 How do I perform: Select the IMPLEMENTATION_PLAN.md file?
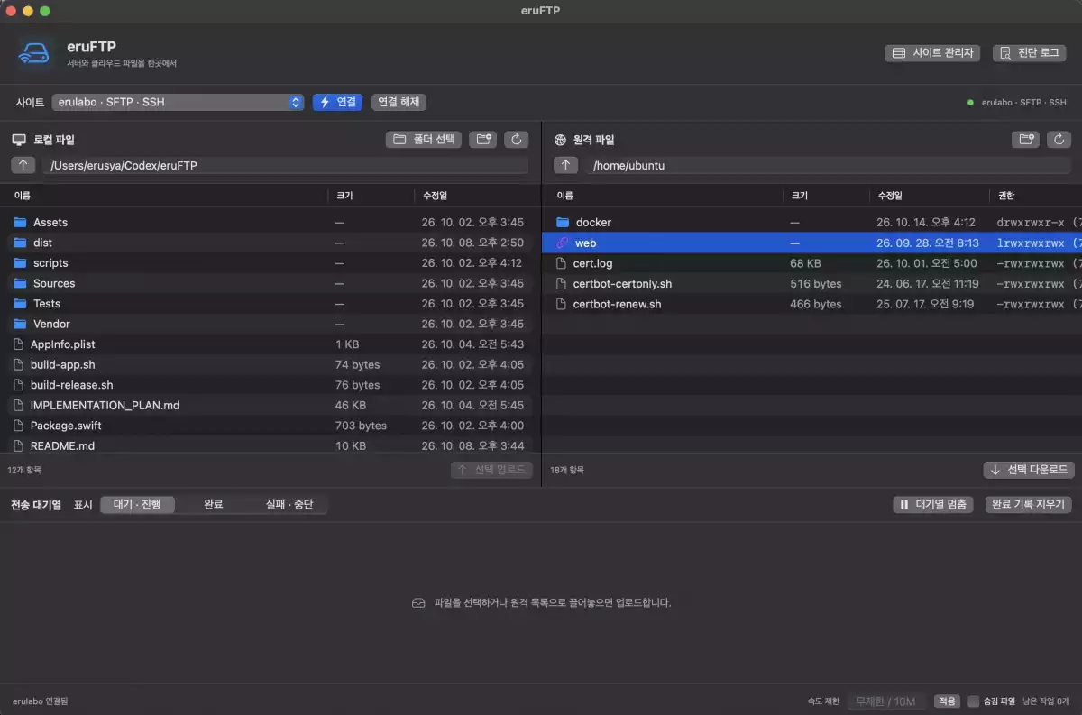point(270,406)
